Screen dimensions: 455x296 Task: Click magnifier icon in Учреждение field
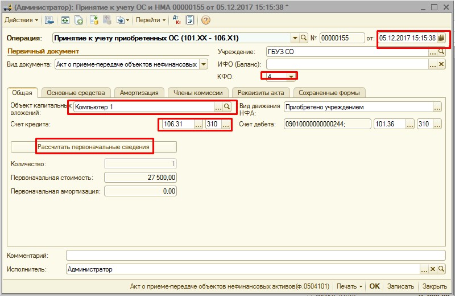click(x=441, y=52)
